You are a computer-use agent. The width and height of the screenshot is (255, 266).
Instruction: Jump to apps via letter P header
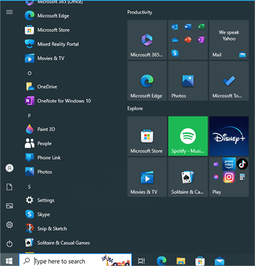(x=29, y=115)
